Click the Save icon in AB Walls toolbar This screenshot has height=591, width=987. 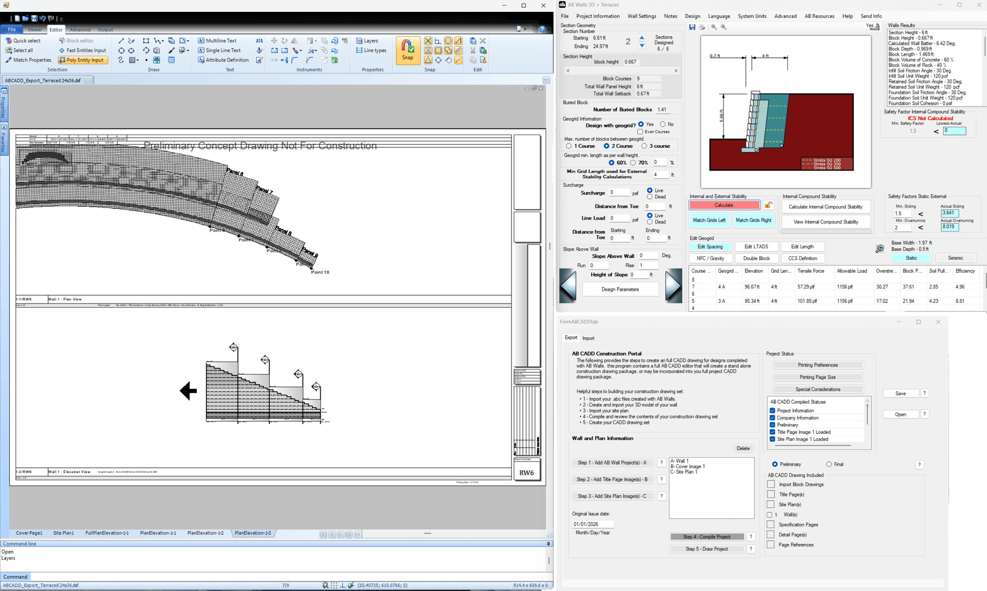point(692,27)
